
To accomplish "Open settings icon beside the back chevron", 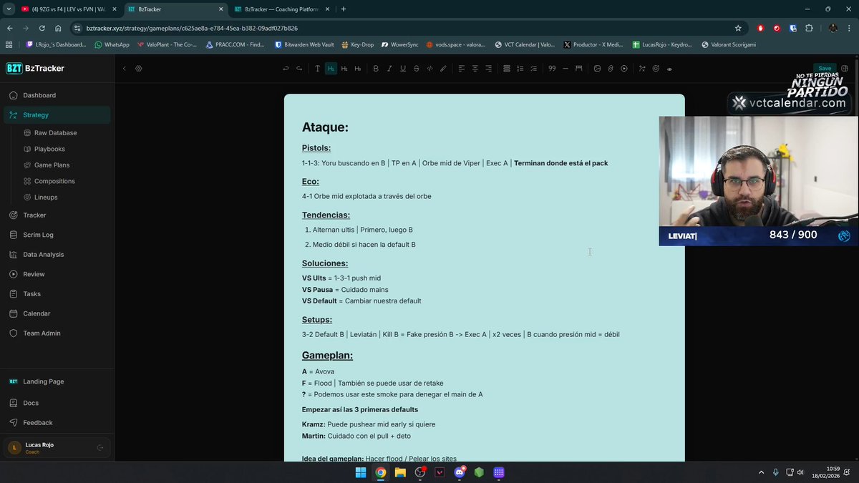I will point(139,69).
